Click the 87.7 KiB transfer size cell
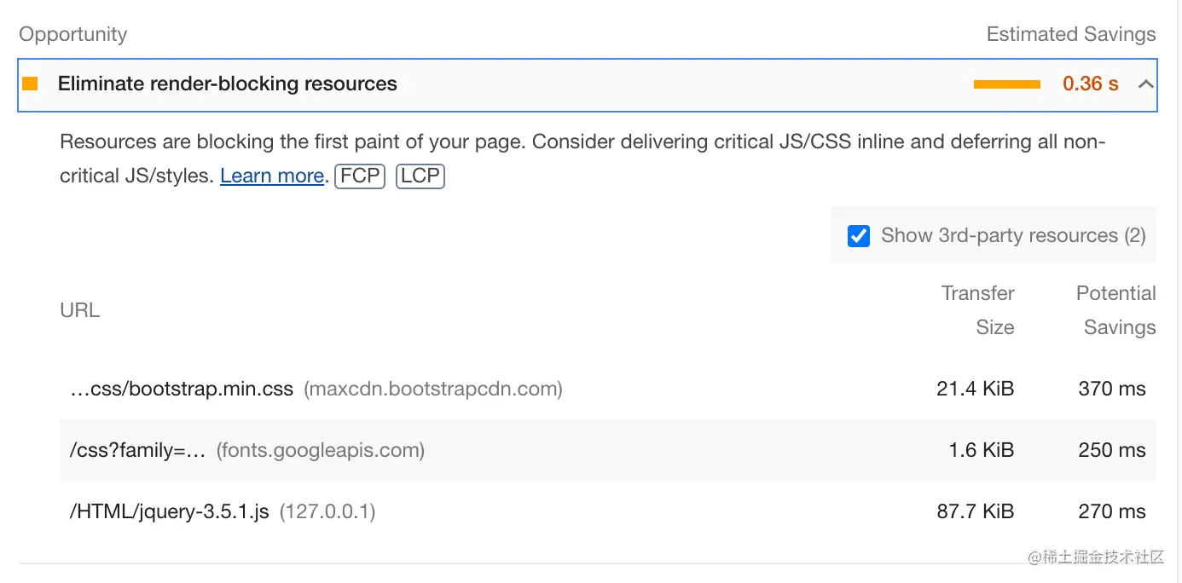The image size is (1182, 583). coord(975,512)
